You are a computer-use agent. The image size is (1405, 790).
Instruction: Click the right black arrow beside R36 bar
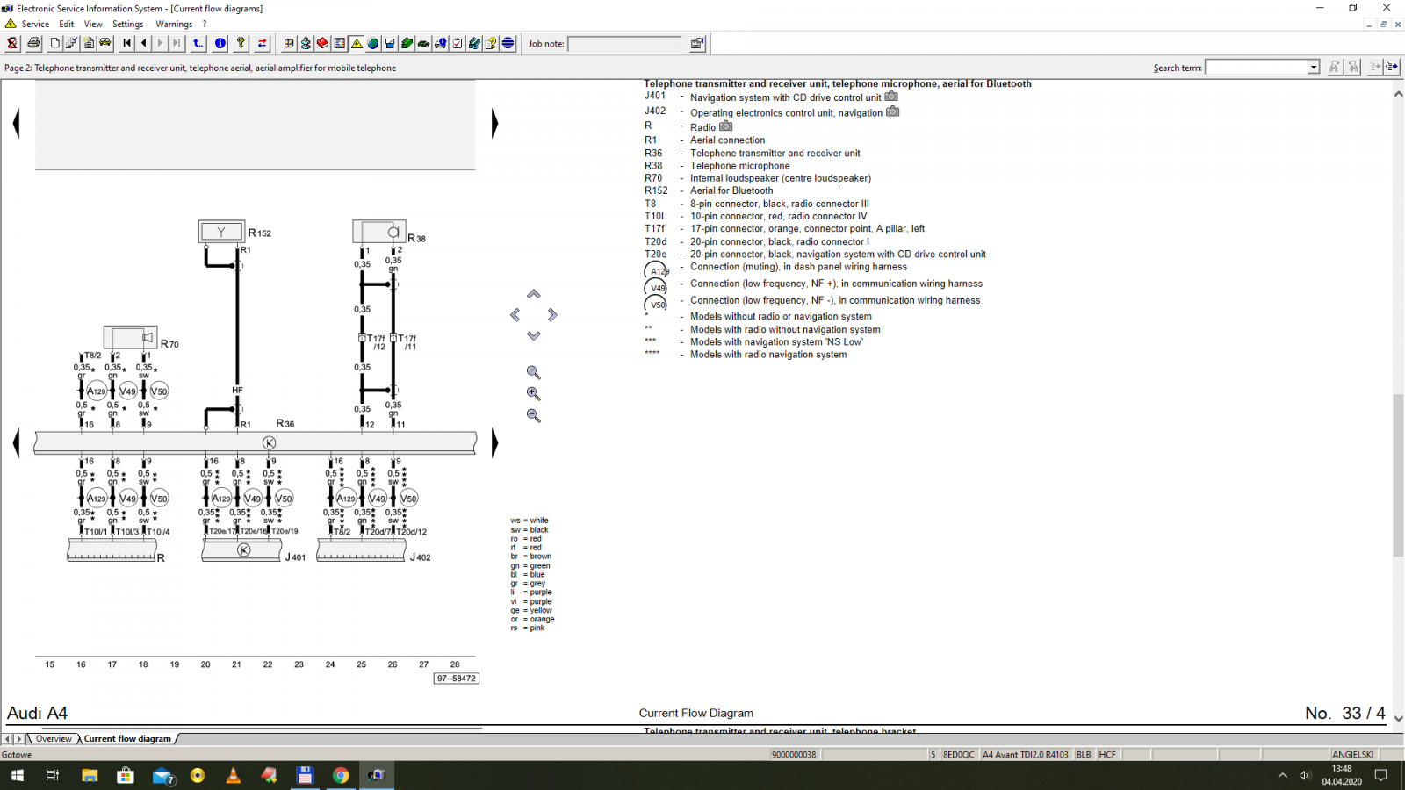494,442
